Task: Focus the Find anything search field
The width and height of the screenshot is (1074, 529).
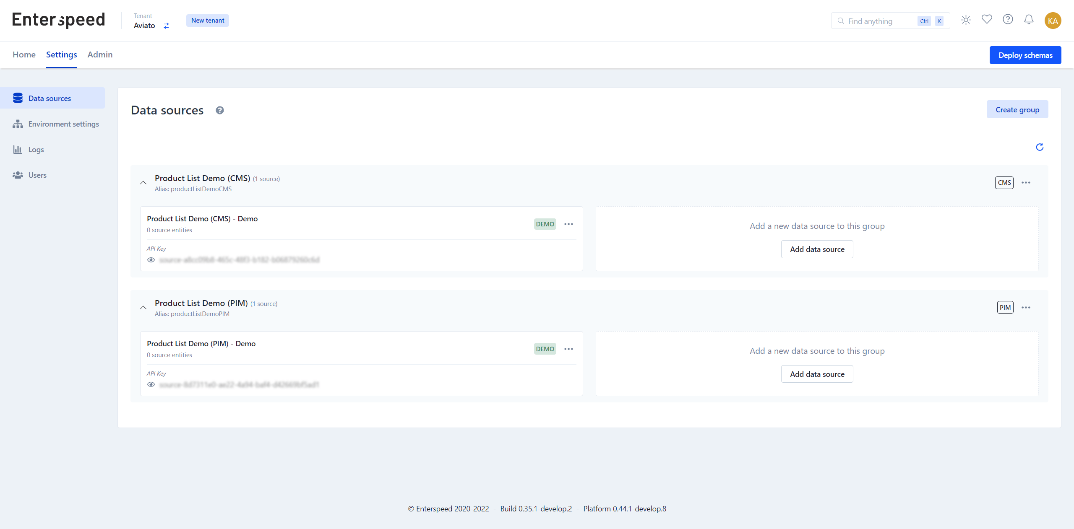Action: click(x=890, y=21)
